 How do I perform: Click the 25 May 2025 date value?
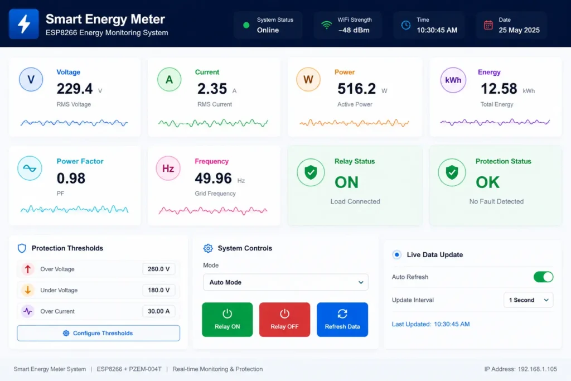coord(519,30)
